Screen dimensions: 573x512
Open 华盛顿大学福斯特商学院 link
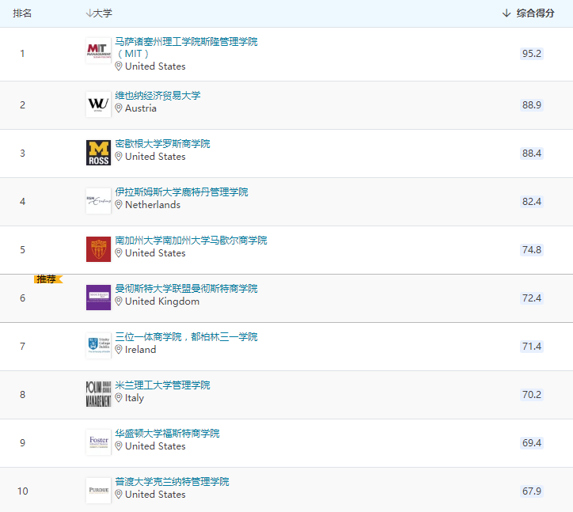(x=167, y=434)
